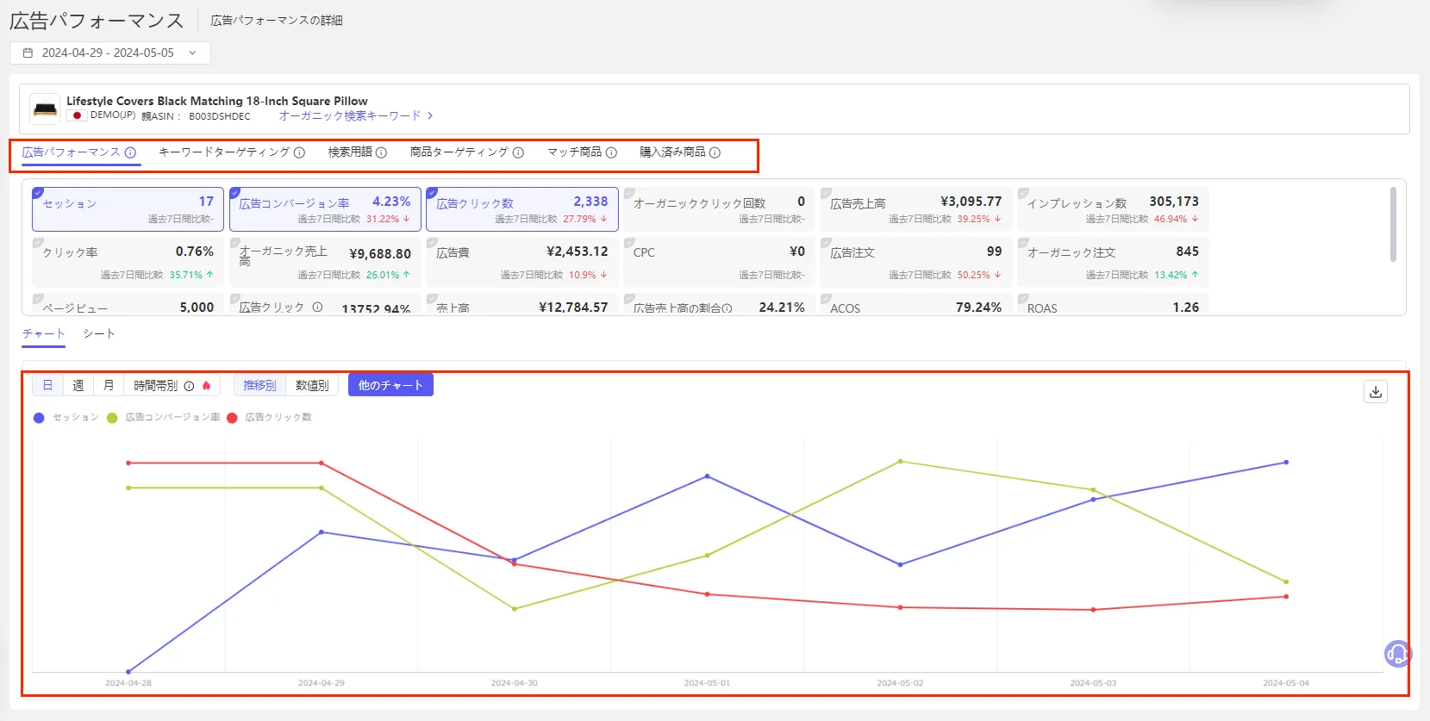Toggle セッション legend blue swatch

pyautogui.click(x=39, y=418)
